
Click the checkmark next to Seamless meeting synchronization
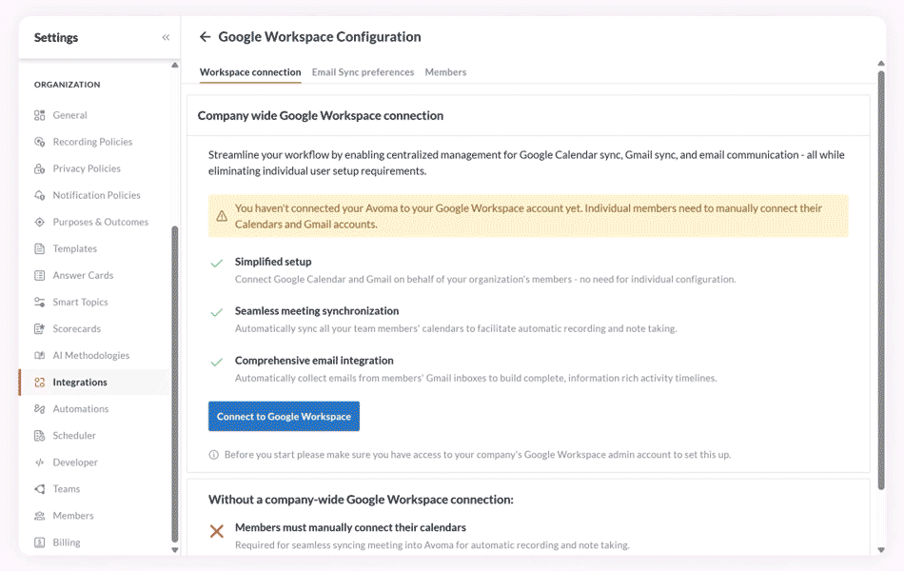pos(217,312)
